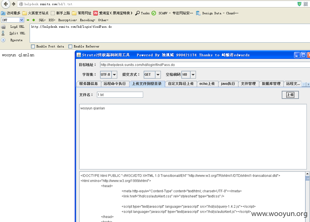Minimize the Struts2 tool window
The width and height of the screenshot is (310, 222).
pyautogui.click(x=297, y=55)
